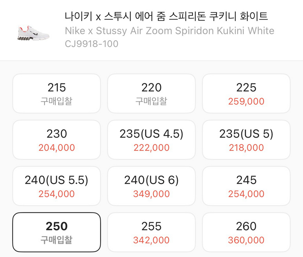Pick size 240(US 6) priced 349,000

click(x=151, y=186)
